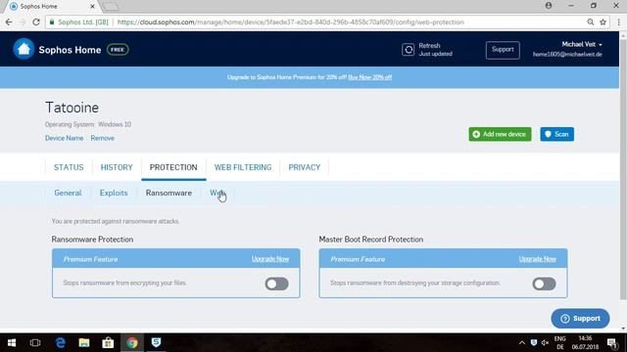Open the Sophos shield app in taskbar
The width and height of the screenshot is (627, 352).
156,343
